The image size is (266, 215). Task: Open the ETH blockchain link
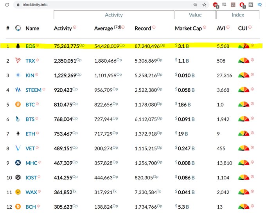click(x=31, y=134)
